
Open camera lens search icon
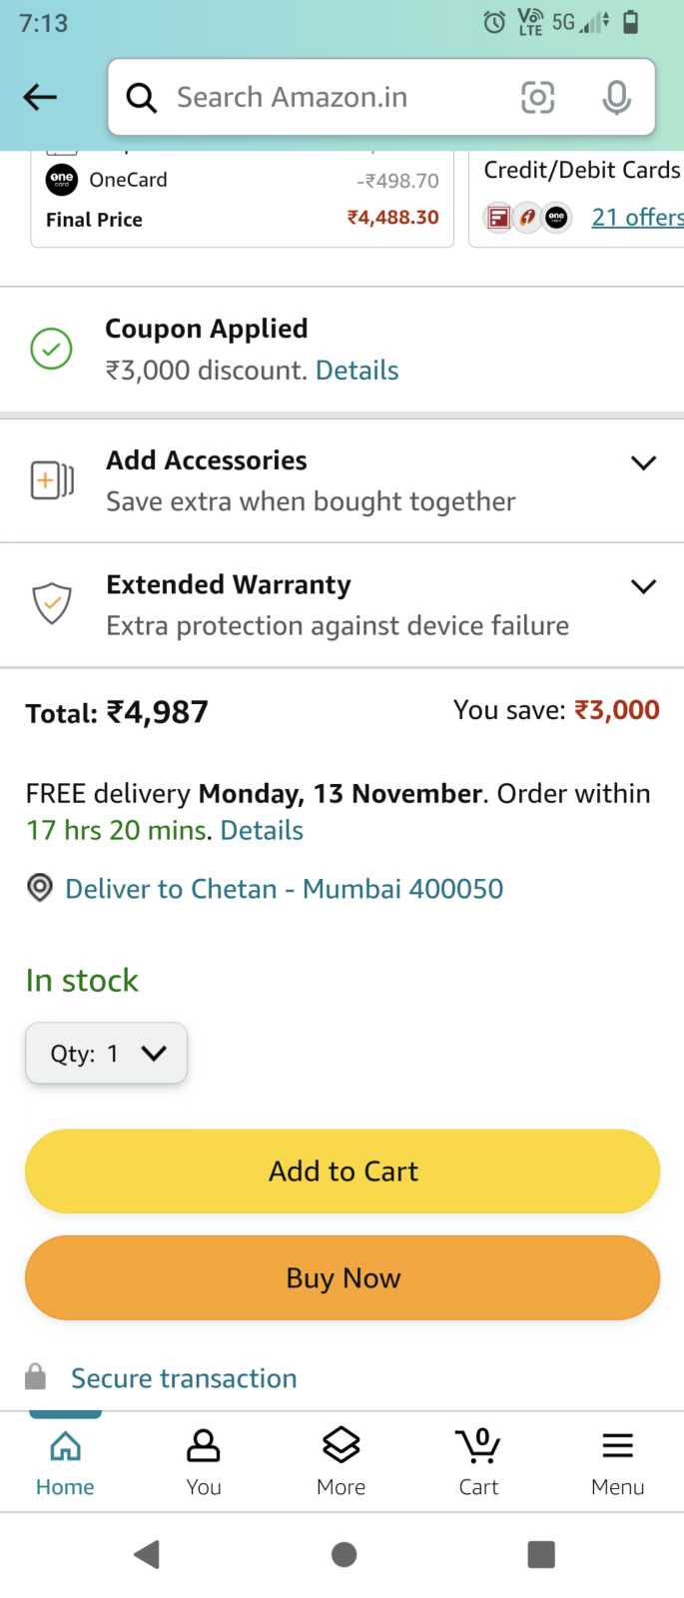coord(537,97)
